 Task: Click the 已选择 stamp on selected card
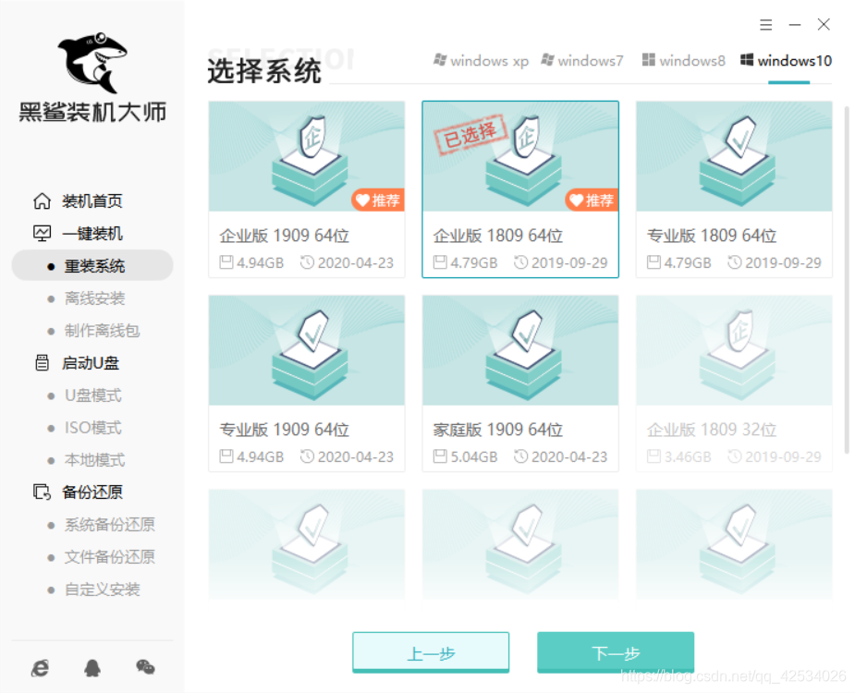click(x=471, y=134)
